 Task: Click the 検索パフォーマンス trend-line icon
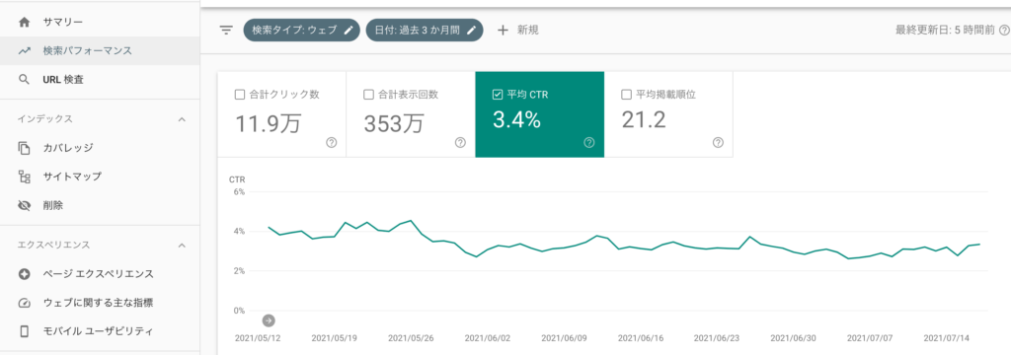(x=25, y=51)
